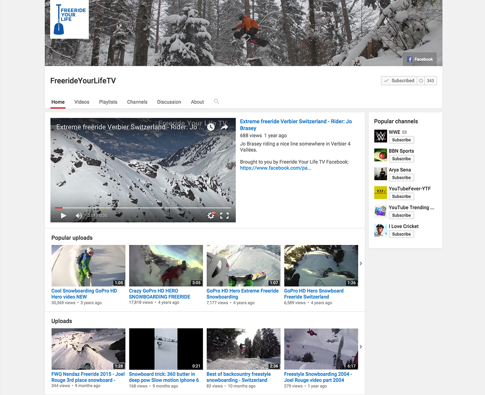Open FWQ Nendaz Freeride 2015 thumbnail
485x395 pixels.
pyautogui.click(x=88, y=349)
